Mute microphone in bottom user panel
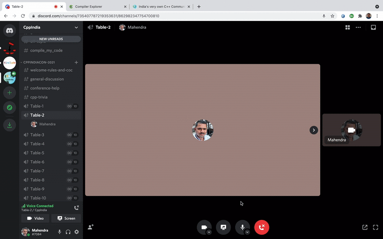 pyautogui.click(x=59, y=232)
